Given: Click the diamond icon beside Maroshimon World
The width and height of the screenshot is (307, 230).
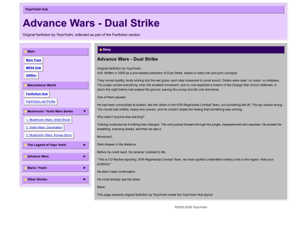Looking at the screenshot, I should 26,85.
